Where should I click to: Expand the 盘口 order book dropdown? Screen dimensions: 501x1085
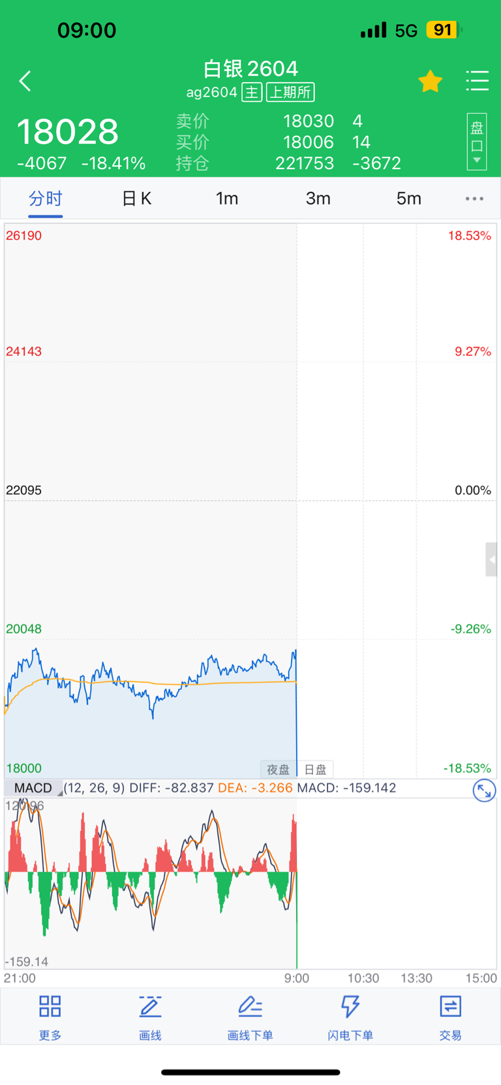pos(477,142)
